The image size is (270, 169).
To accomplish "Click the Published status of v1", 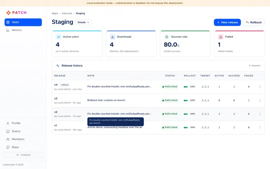I will pos(170,127).
